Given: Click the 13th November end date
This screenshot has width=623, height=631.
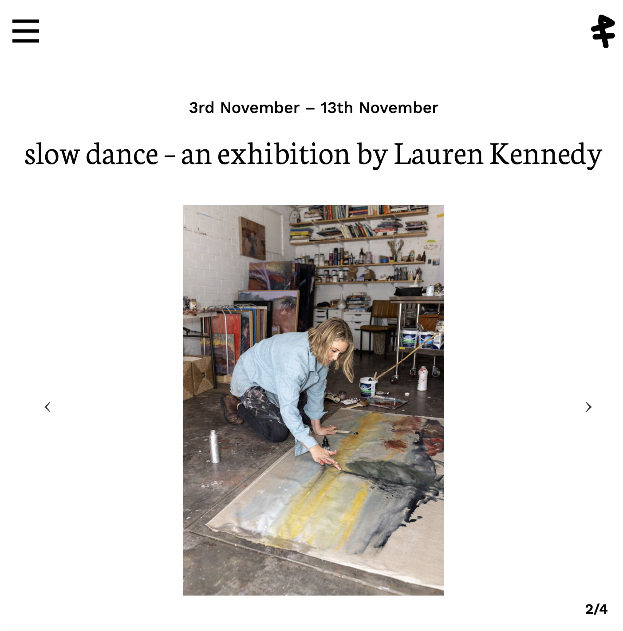Looking at the screenshot, I should [x=379, y=108].
